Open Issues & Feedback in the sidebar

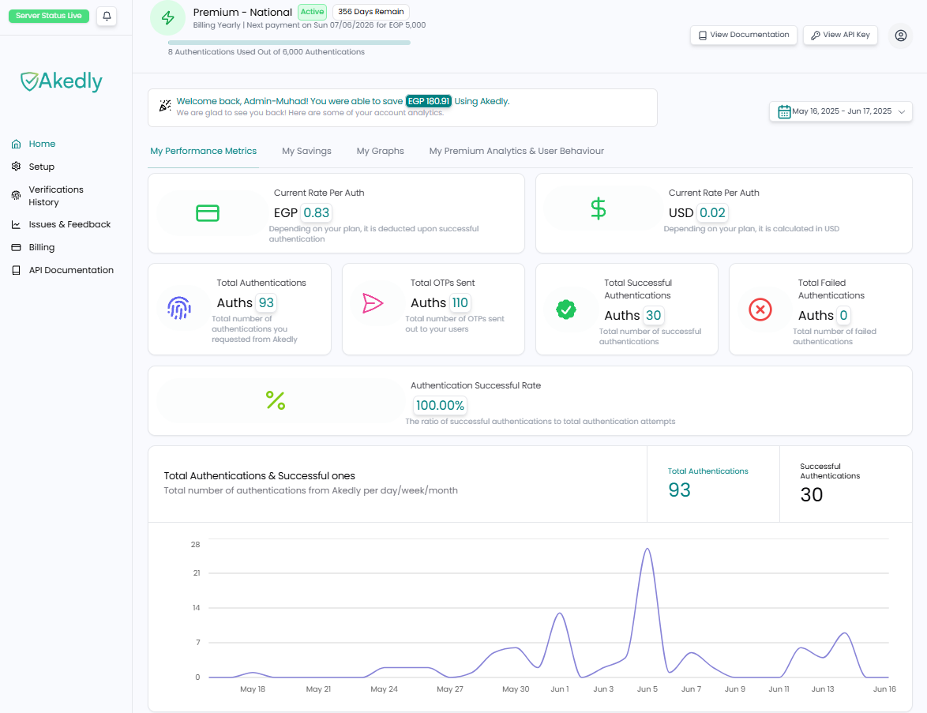point(69,225)
